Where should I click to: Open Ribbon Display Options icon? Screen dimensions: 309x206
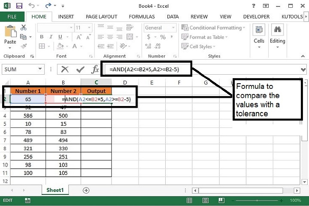[266, 6]
